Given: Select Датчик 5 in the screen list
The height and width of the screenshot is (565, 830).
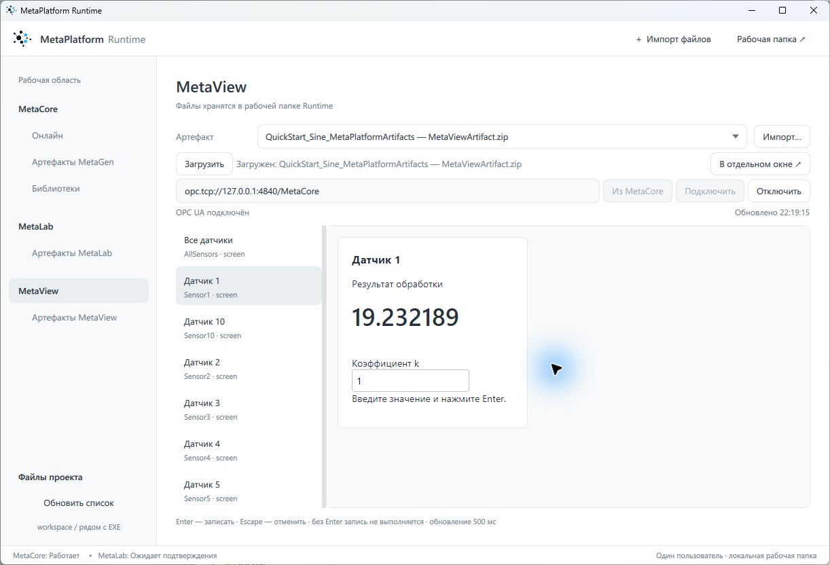Looking at the screenshot, I should click(249, 490).
